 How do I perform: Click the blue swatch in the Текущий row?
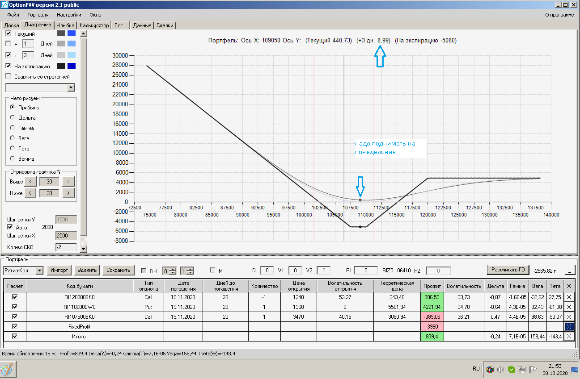[x=72, y=33]
